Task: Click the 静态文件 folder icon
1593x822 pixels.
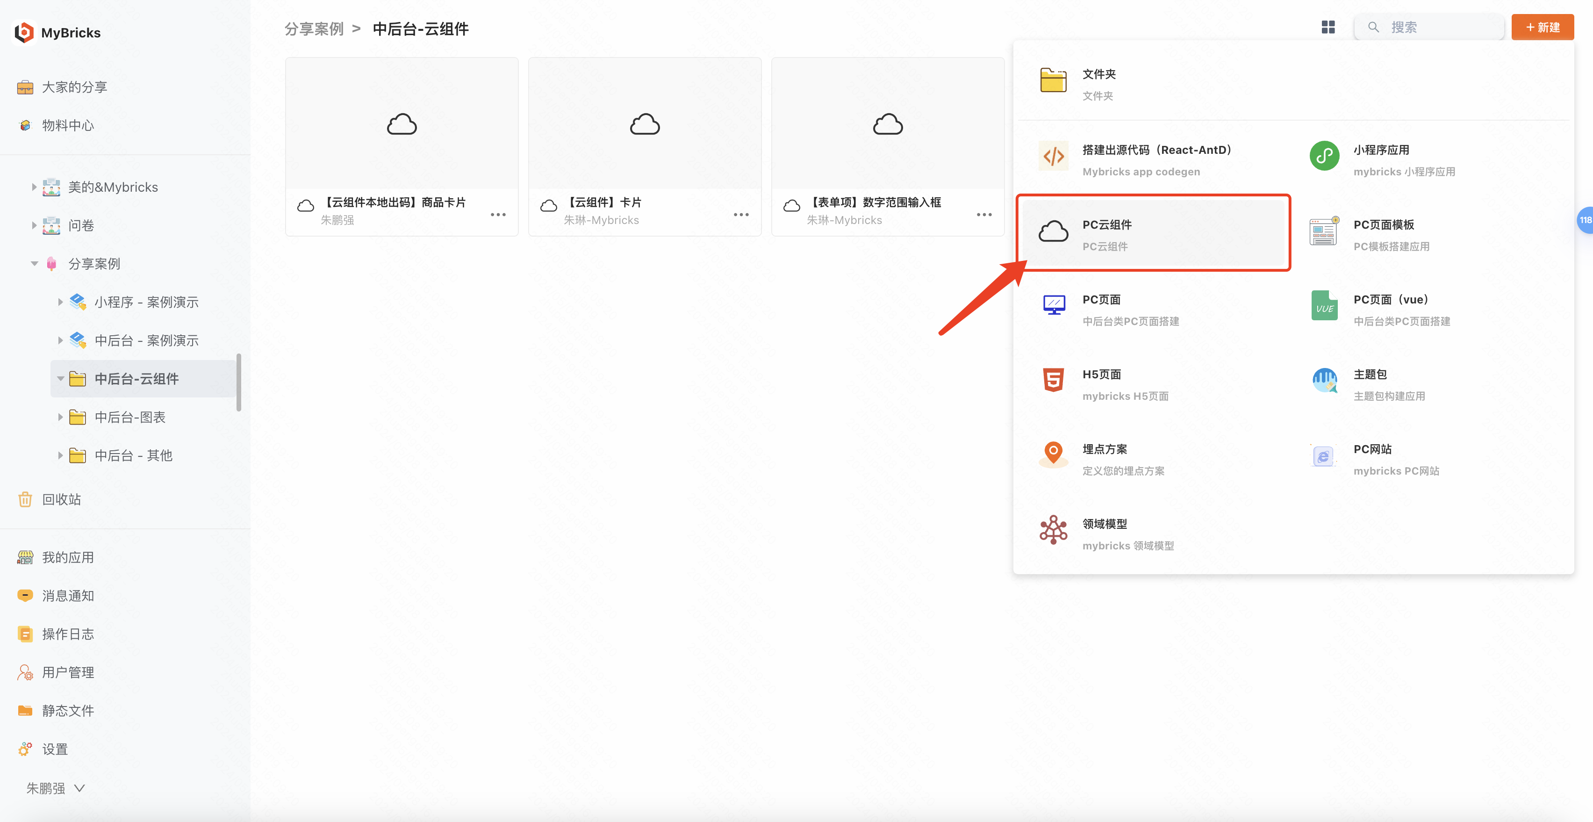Action: click(25, 711)
